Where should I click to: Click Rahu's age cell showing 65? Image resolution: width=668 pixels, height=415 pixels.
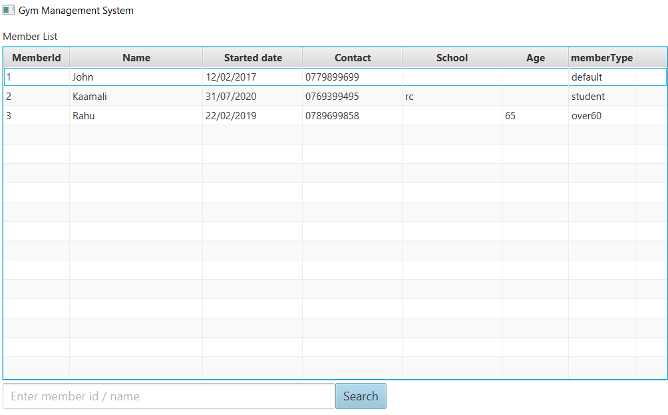click(x=510, y=116)
